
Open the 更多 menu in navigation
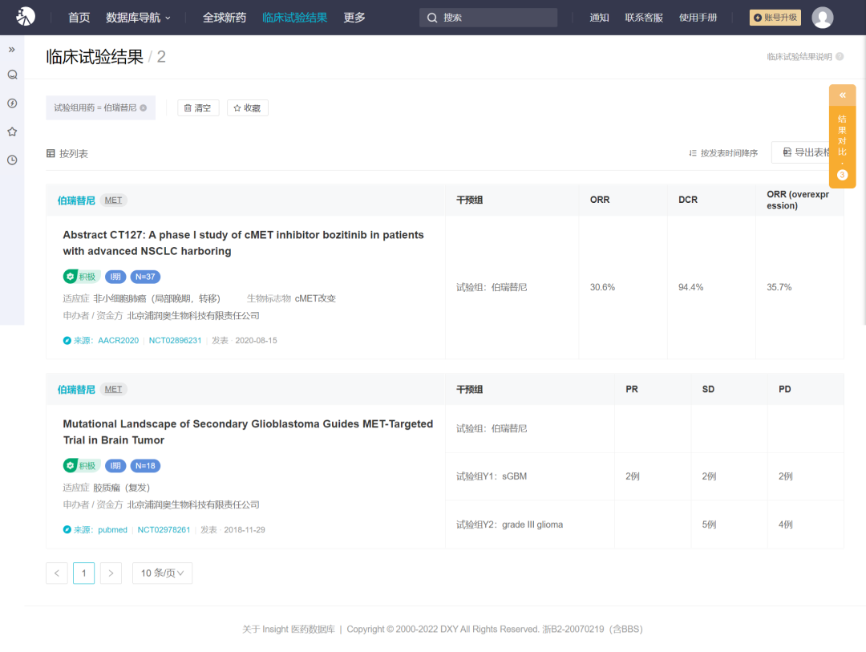[354, 18]
